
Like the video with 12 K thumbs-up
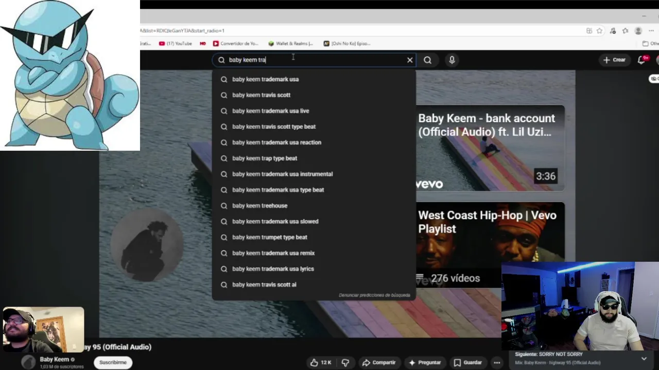[x=320, y=362]
